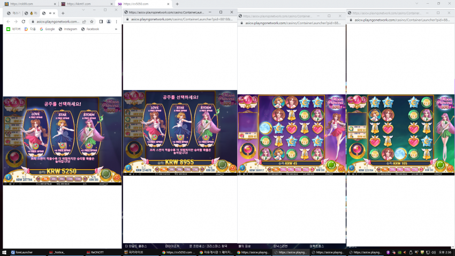This screenshot has width=455, height=256.
Task: Open the Chrome profile avatar icon
Action: 109,21
